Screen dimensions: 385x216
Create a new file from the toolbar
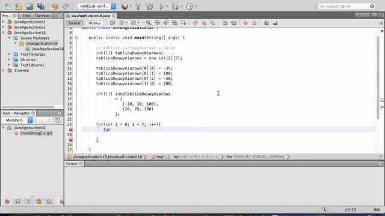click(x=8, y=7)
